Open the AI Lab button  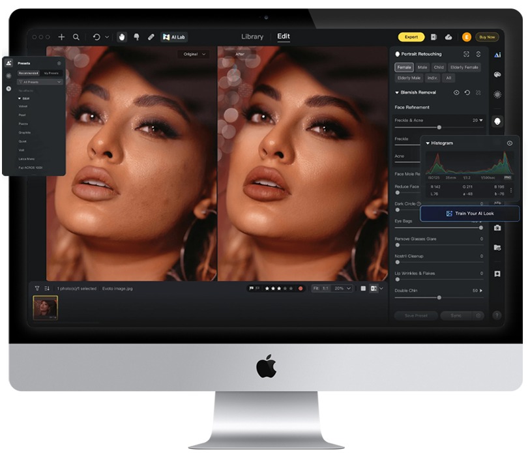[x=174, y=37]
